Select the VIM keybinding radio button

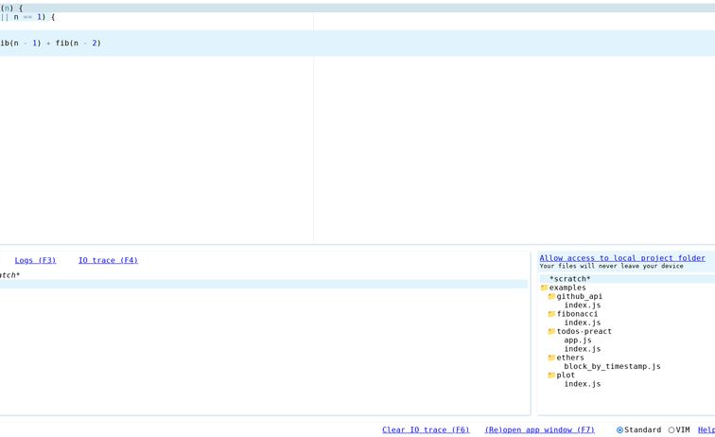click(x=671, y=430)
